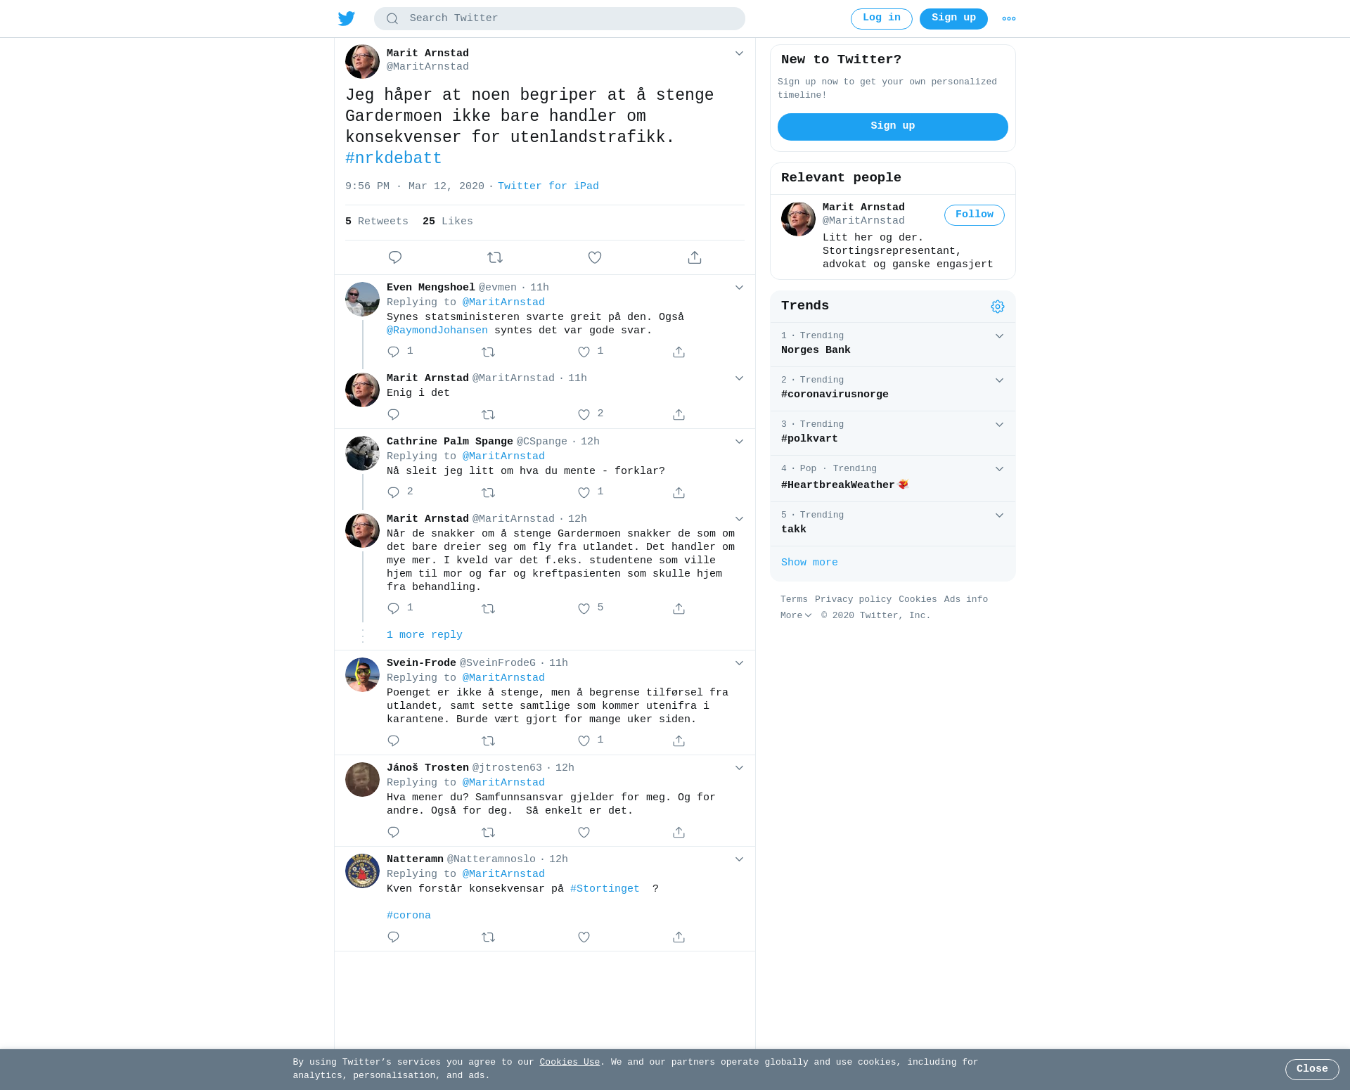The image size is (1350, 1090).
Task: Retweet Svein-Frode's reply
Action: [x=489, y=741]
